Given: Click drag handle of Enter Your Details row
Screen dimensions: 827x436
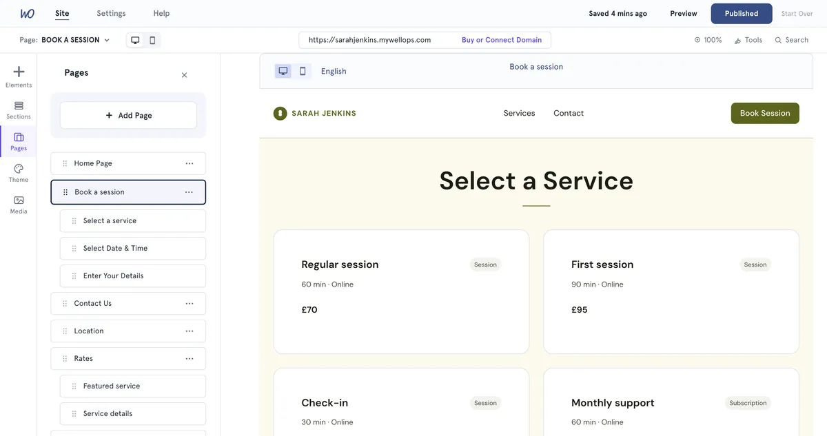Looking at the screenshot, I should [74, 276].
